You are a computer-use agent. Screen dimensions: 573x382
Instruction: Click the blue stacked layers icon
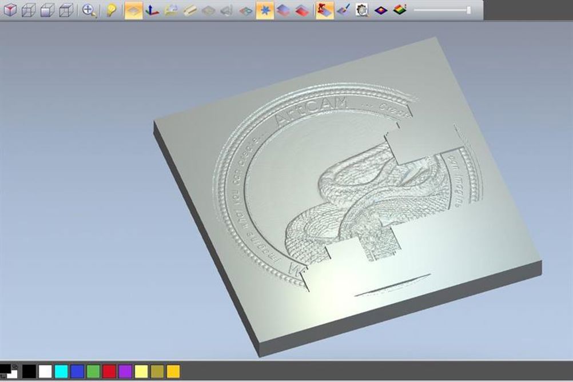click(x=284, y=10)
